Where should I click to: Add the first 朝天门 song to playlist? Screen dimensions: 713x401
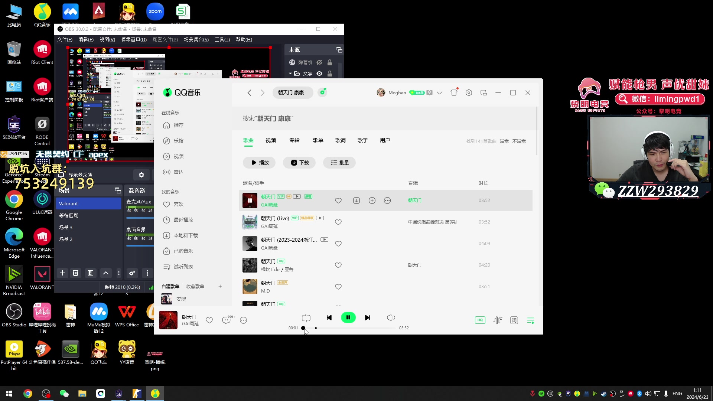point(372,200)
